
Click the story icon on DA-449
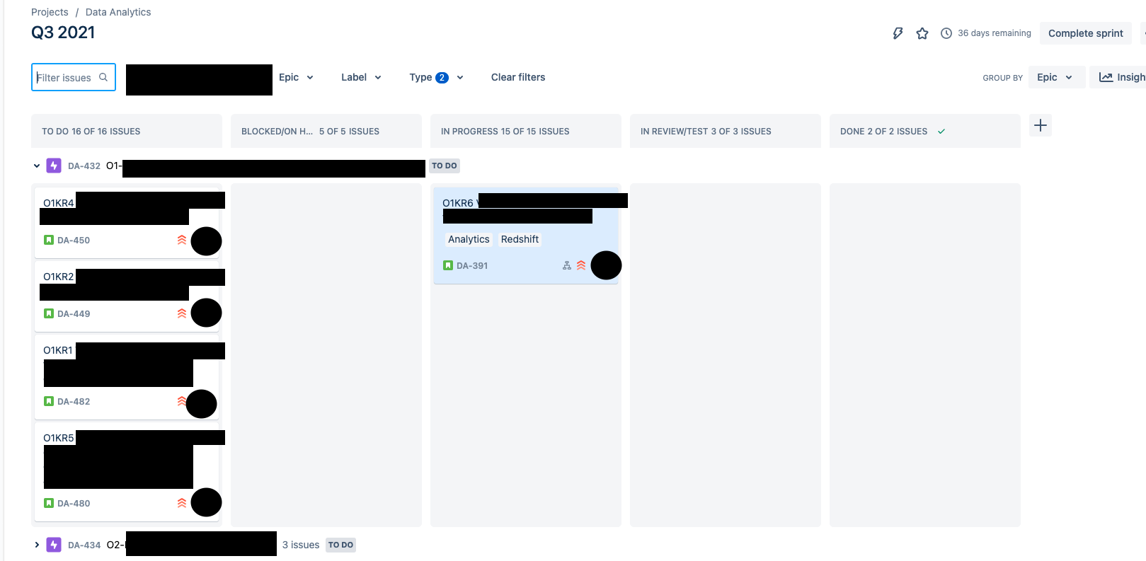click(x=49, y=313)
